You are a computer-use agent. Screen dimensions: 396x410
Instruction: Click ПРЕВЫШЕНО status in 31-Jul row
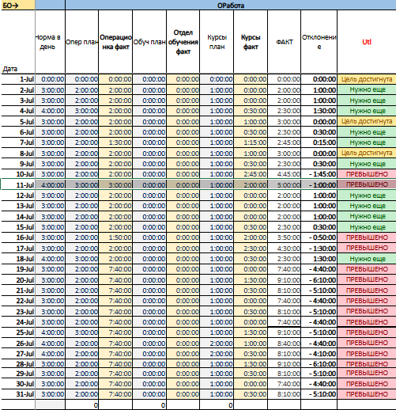point(367,394)
